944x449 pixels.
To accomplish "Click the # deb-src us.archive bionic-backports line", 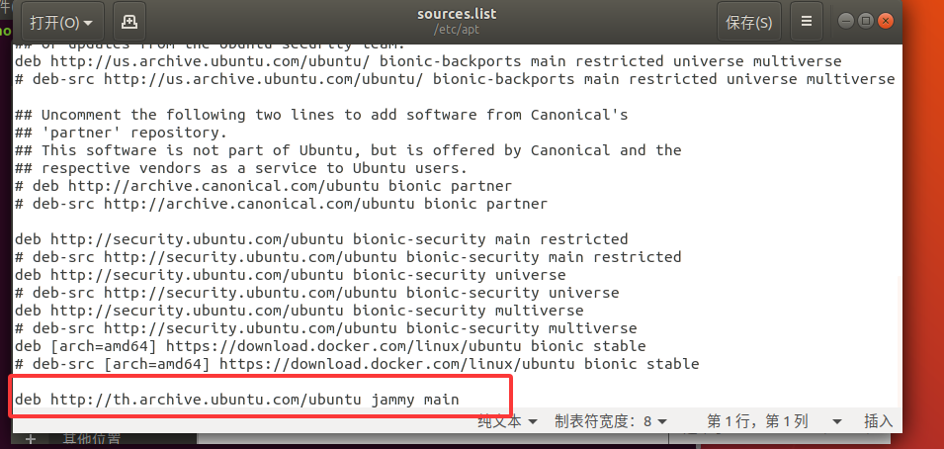I will pyautogui.click(x=455, y=79).
